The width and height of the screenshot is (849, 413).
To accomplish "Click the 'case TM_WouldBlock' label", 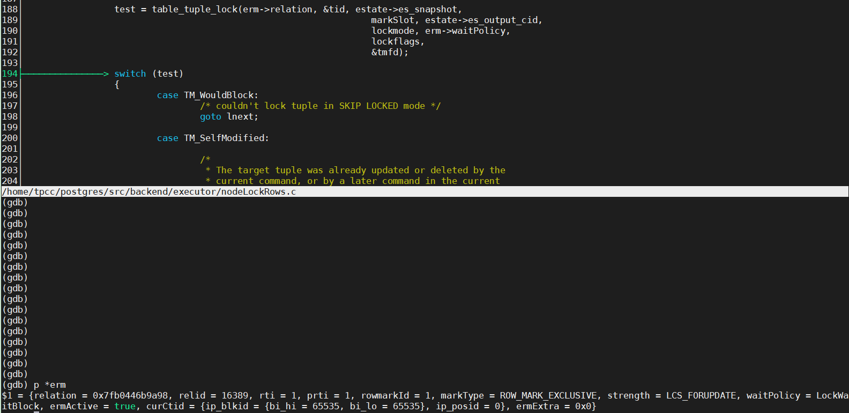I will coord(207,95).
